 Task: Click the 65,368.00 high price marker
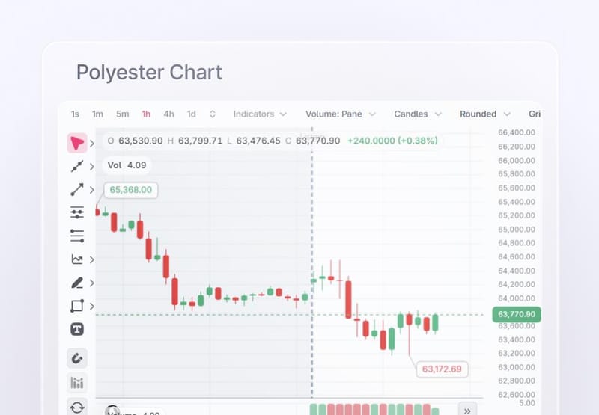(x=130, y=190)
